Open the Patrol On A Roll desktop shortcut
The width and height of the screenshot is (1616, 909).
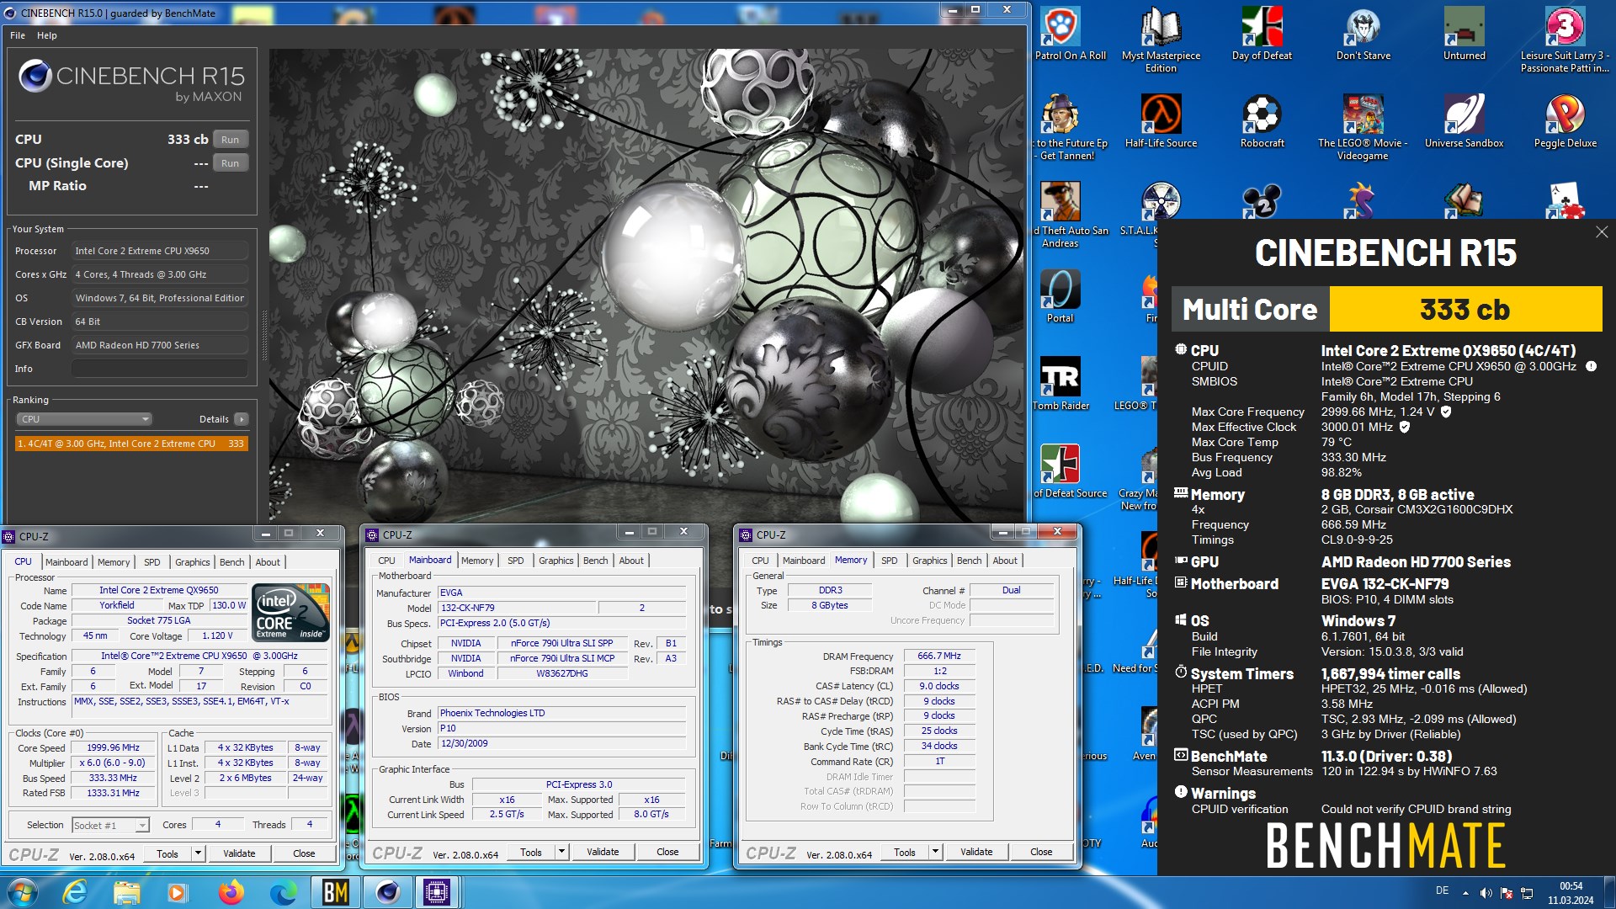[x=1060, y=34]
